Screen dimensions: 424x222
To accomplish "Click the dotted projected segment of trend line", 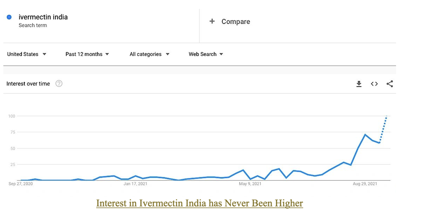I will [x=383, y=129].
